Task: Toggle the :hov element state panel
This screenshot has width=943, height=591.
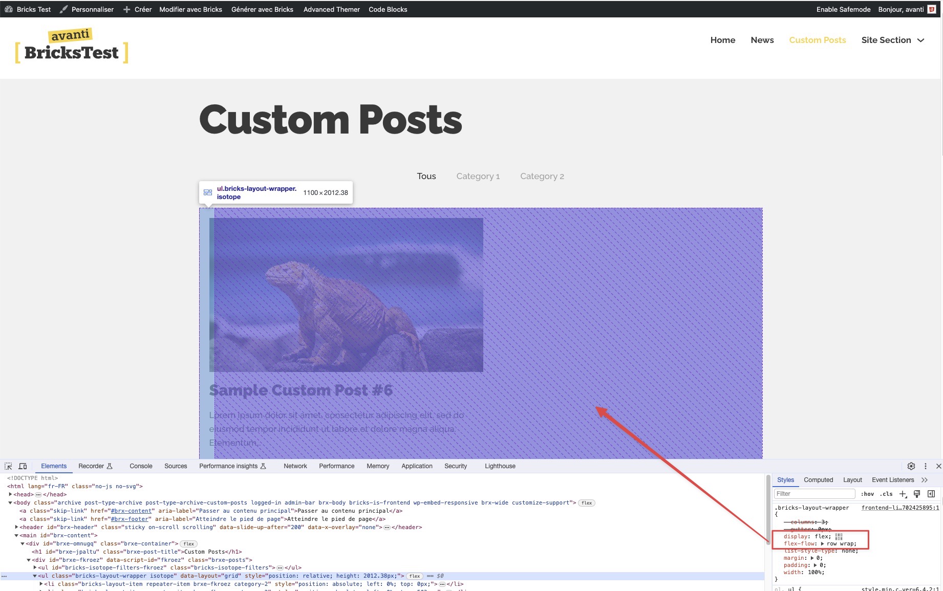Action: pyautogui.click(x=867, y=494)
